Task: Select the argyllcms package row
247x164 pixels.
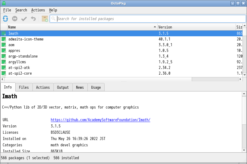Action: [x=121, y=62]
